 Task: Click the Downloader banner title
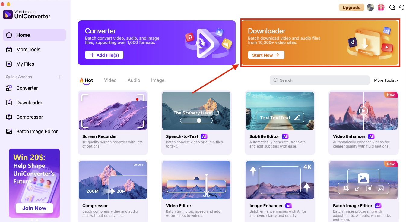(267, 31)
